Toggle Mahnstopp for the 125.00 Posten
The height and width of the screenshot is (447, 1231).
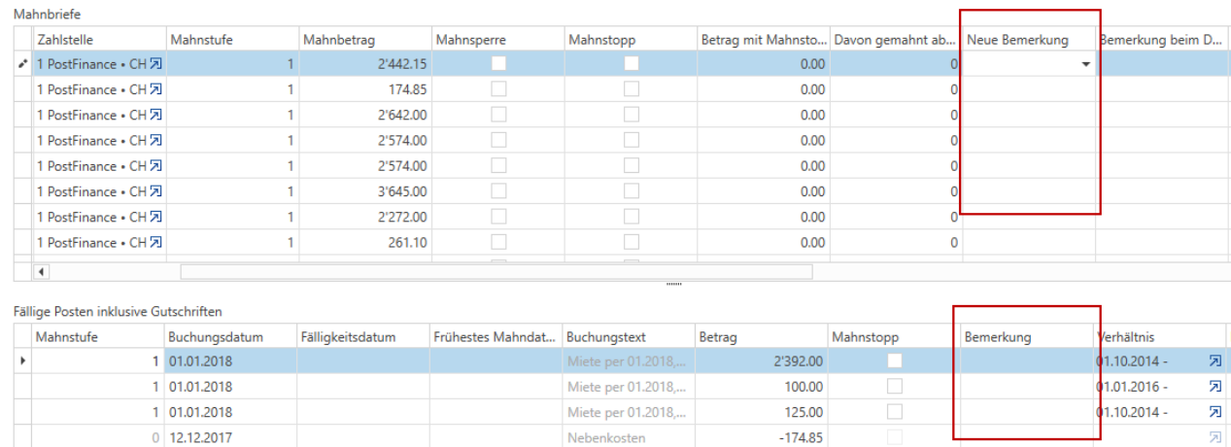(x=894, y=411)
